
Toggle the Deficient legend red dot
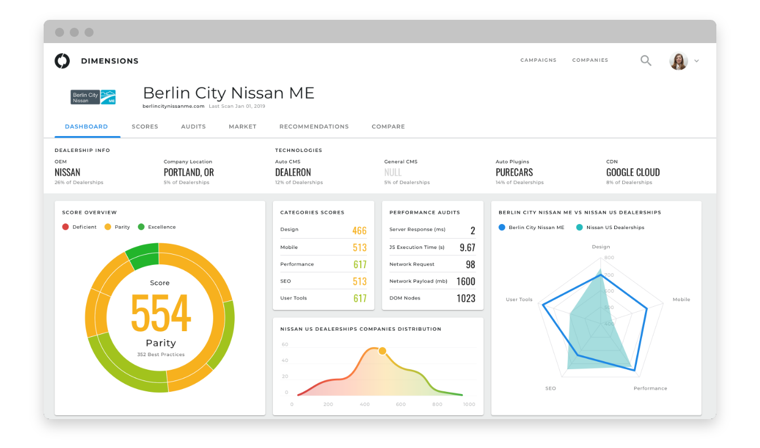pos(65,227)
